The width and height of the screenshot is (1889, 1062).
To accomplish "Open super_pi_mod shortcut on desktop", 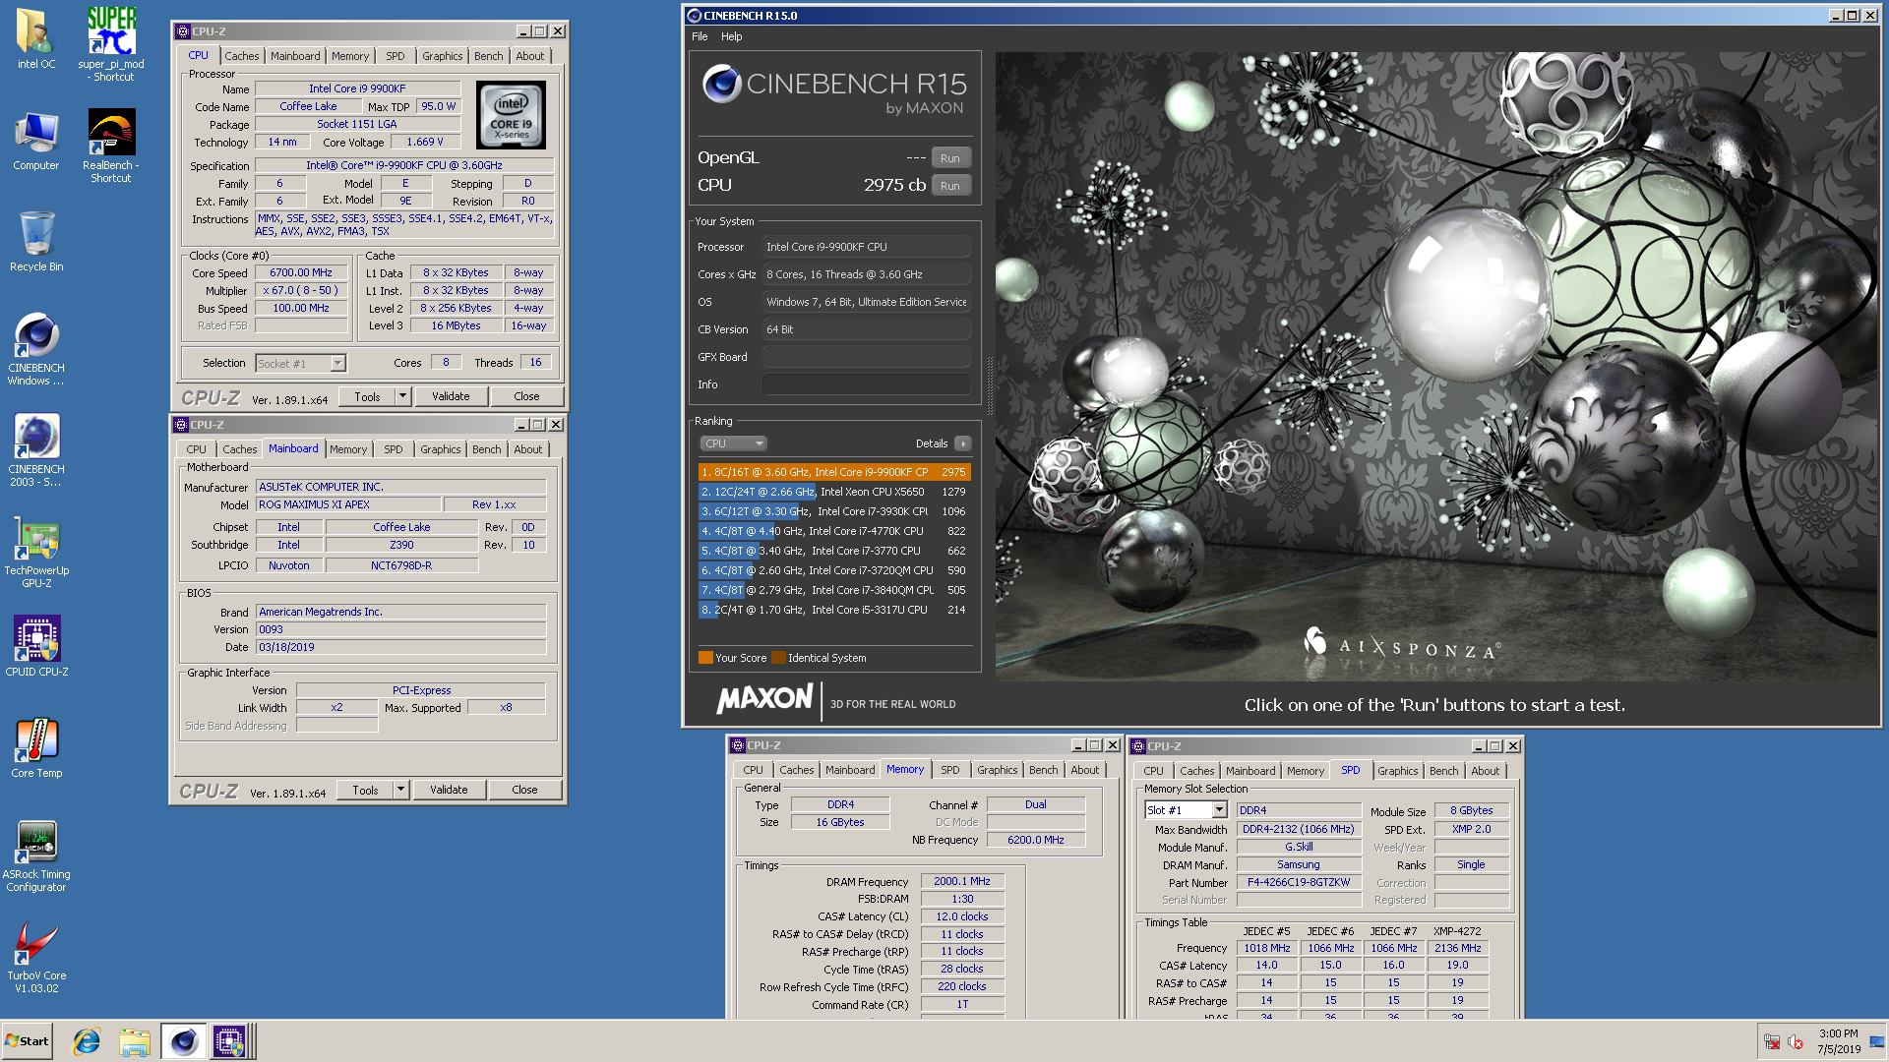I will point(111,43).
